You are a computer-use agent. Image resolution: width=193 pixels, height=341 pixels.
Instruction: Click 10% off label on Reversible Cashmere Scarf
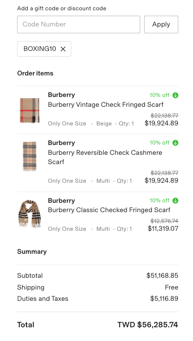click(159, 143)
